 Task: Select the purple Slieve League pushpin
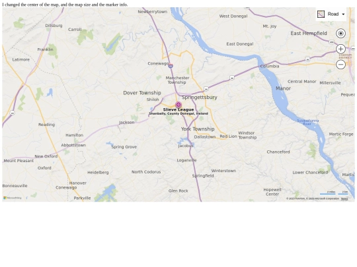(x=178, y=105)
